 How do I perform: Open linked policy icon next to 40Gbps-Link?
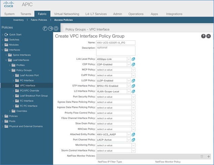click(133, 59)
